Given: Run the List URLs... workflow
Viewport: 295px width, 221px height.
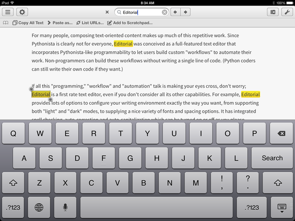Looking at the screenshot, I should [x=90, y=23].
